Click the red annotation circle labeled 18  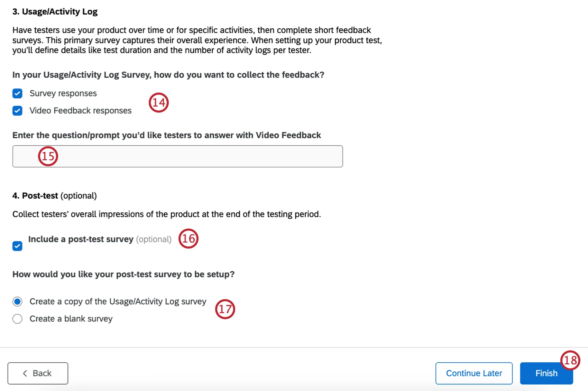(x=571, y=361)
